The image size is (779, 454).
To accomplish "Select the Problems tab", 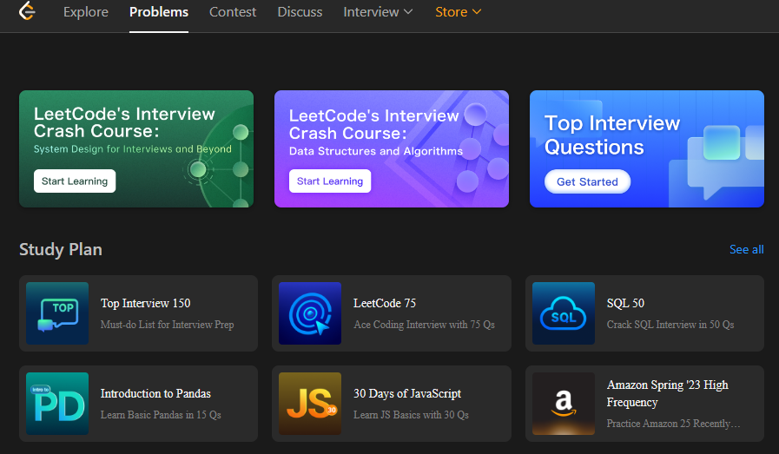I will point(159,12).
